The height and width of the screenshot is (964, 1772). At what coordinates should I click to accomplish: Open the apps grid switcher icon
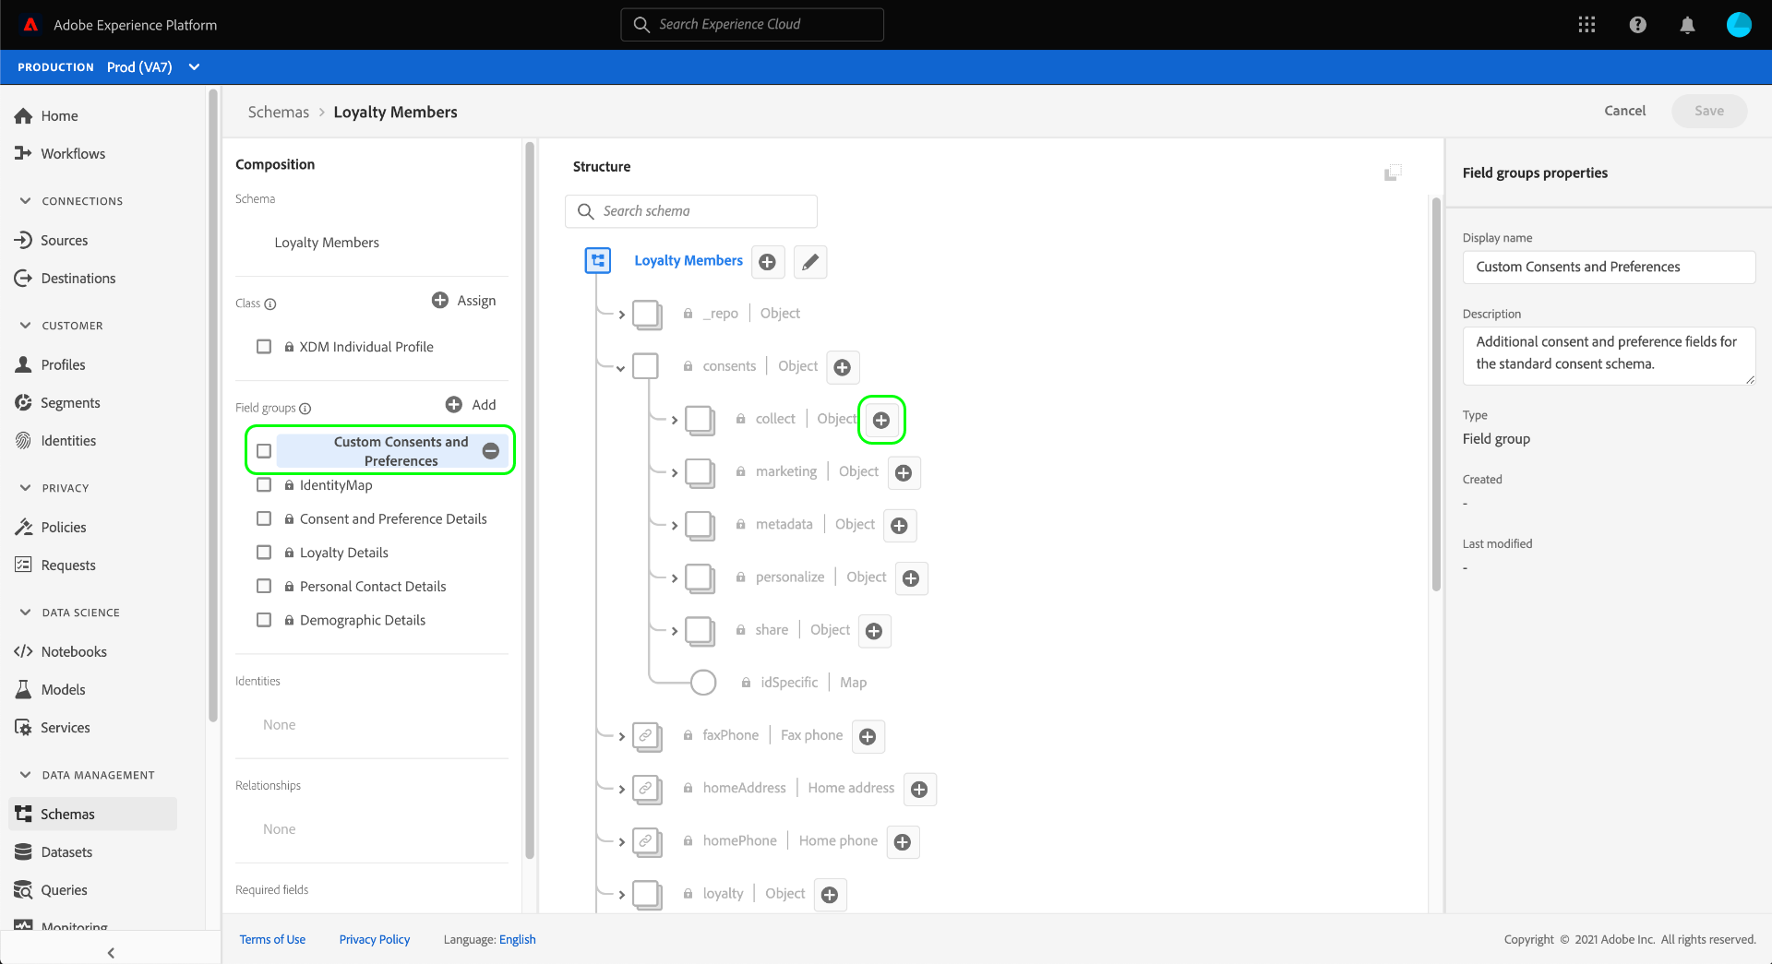[1586, 25]
